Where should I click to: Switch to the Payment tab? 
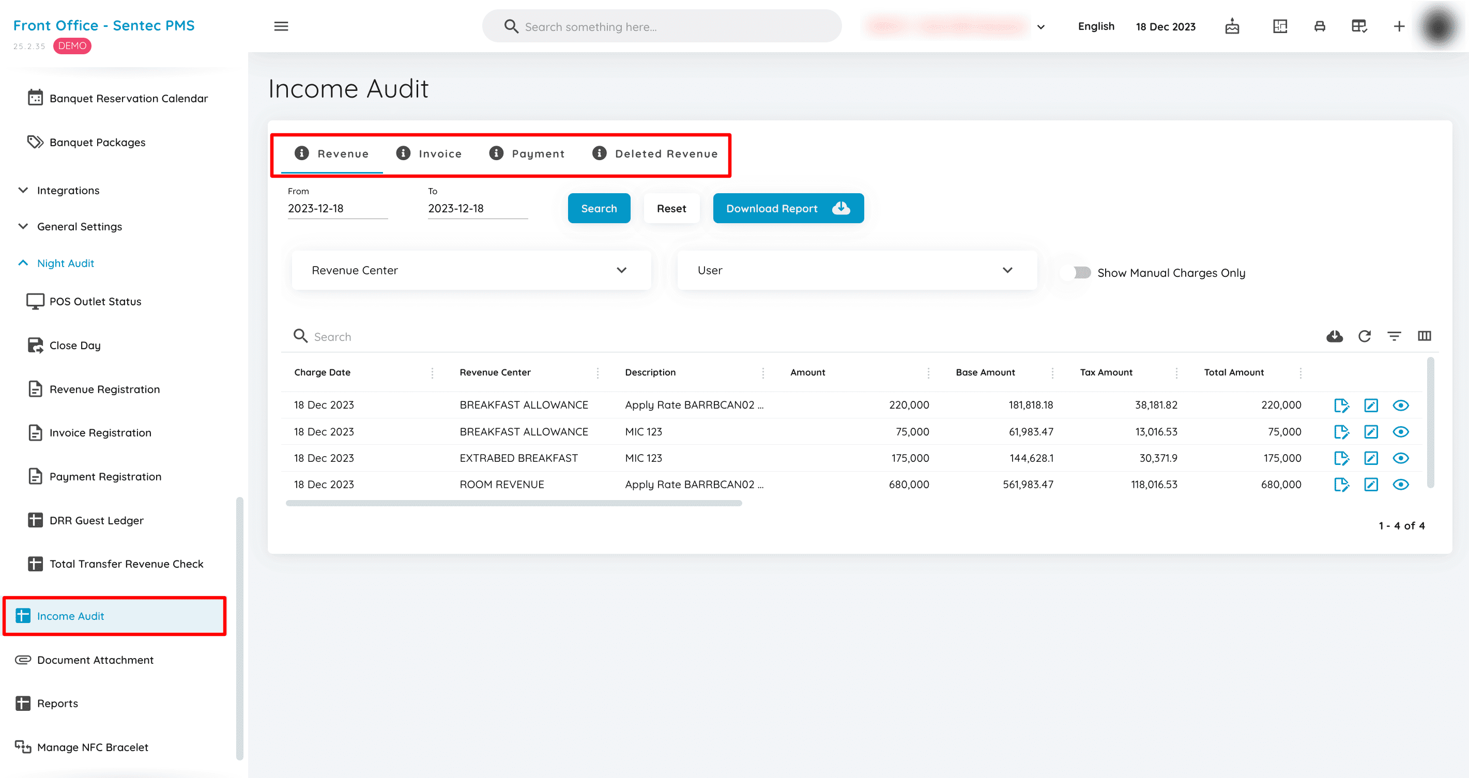528,154
